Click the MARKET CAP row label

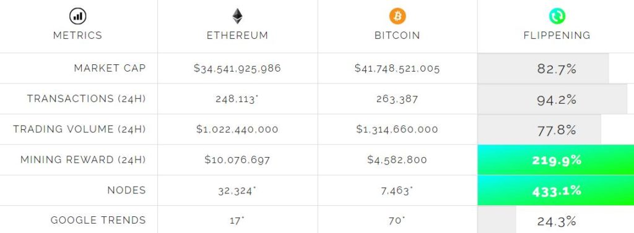110,68
